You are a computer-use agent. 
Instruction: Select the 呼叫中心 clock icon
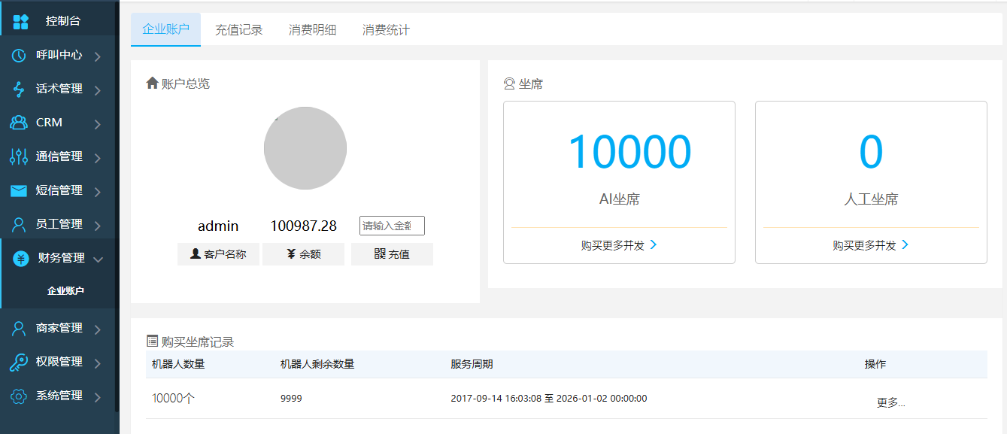(x=20, y=55)
